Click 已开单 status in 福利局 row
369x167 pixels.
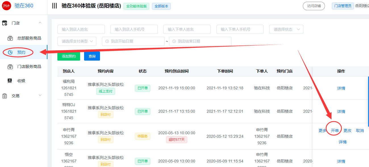143,88
